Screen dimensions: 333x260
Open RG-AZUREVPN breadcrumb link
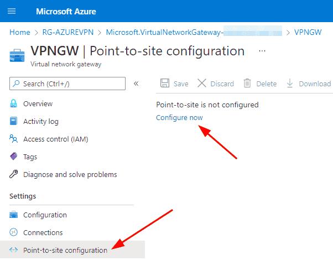point(68,32)
